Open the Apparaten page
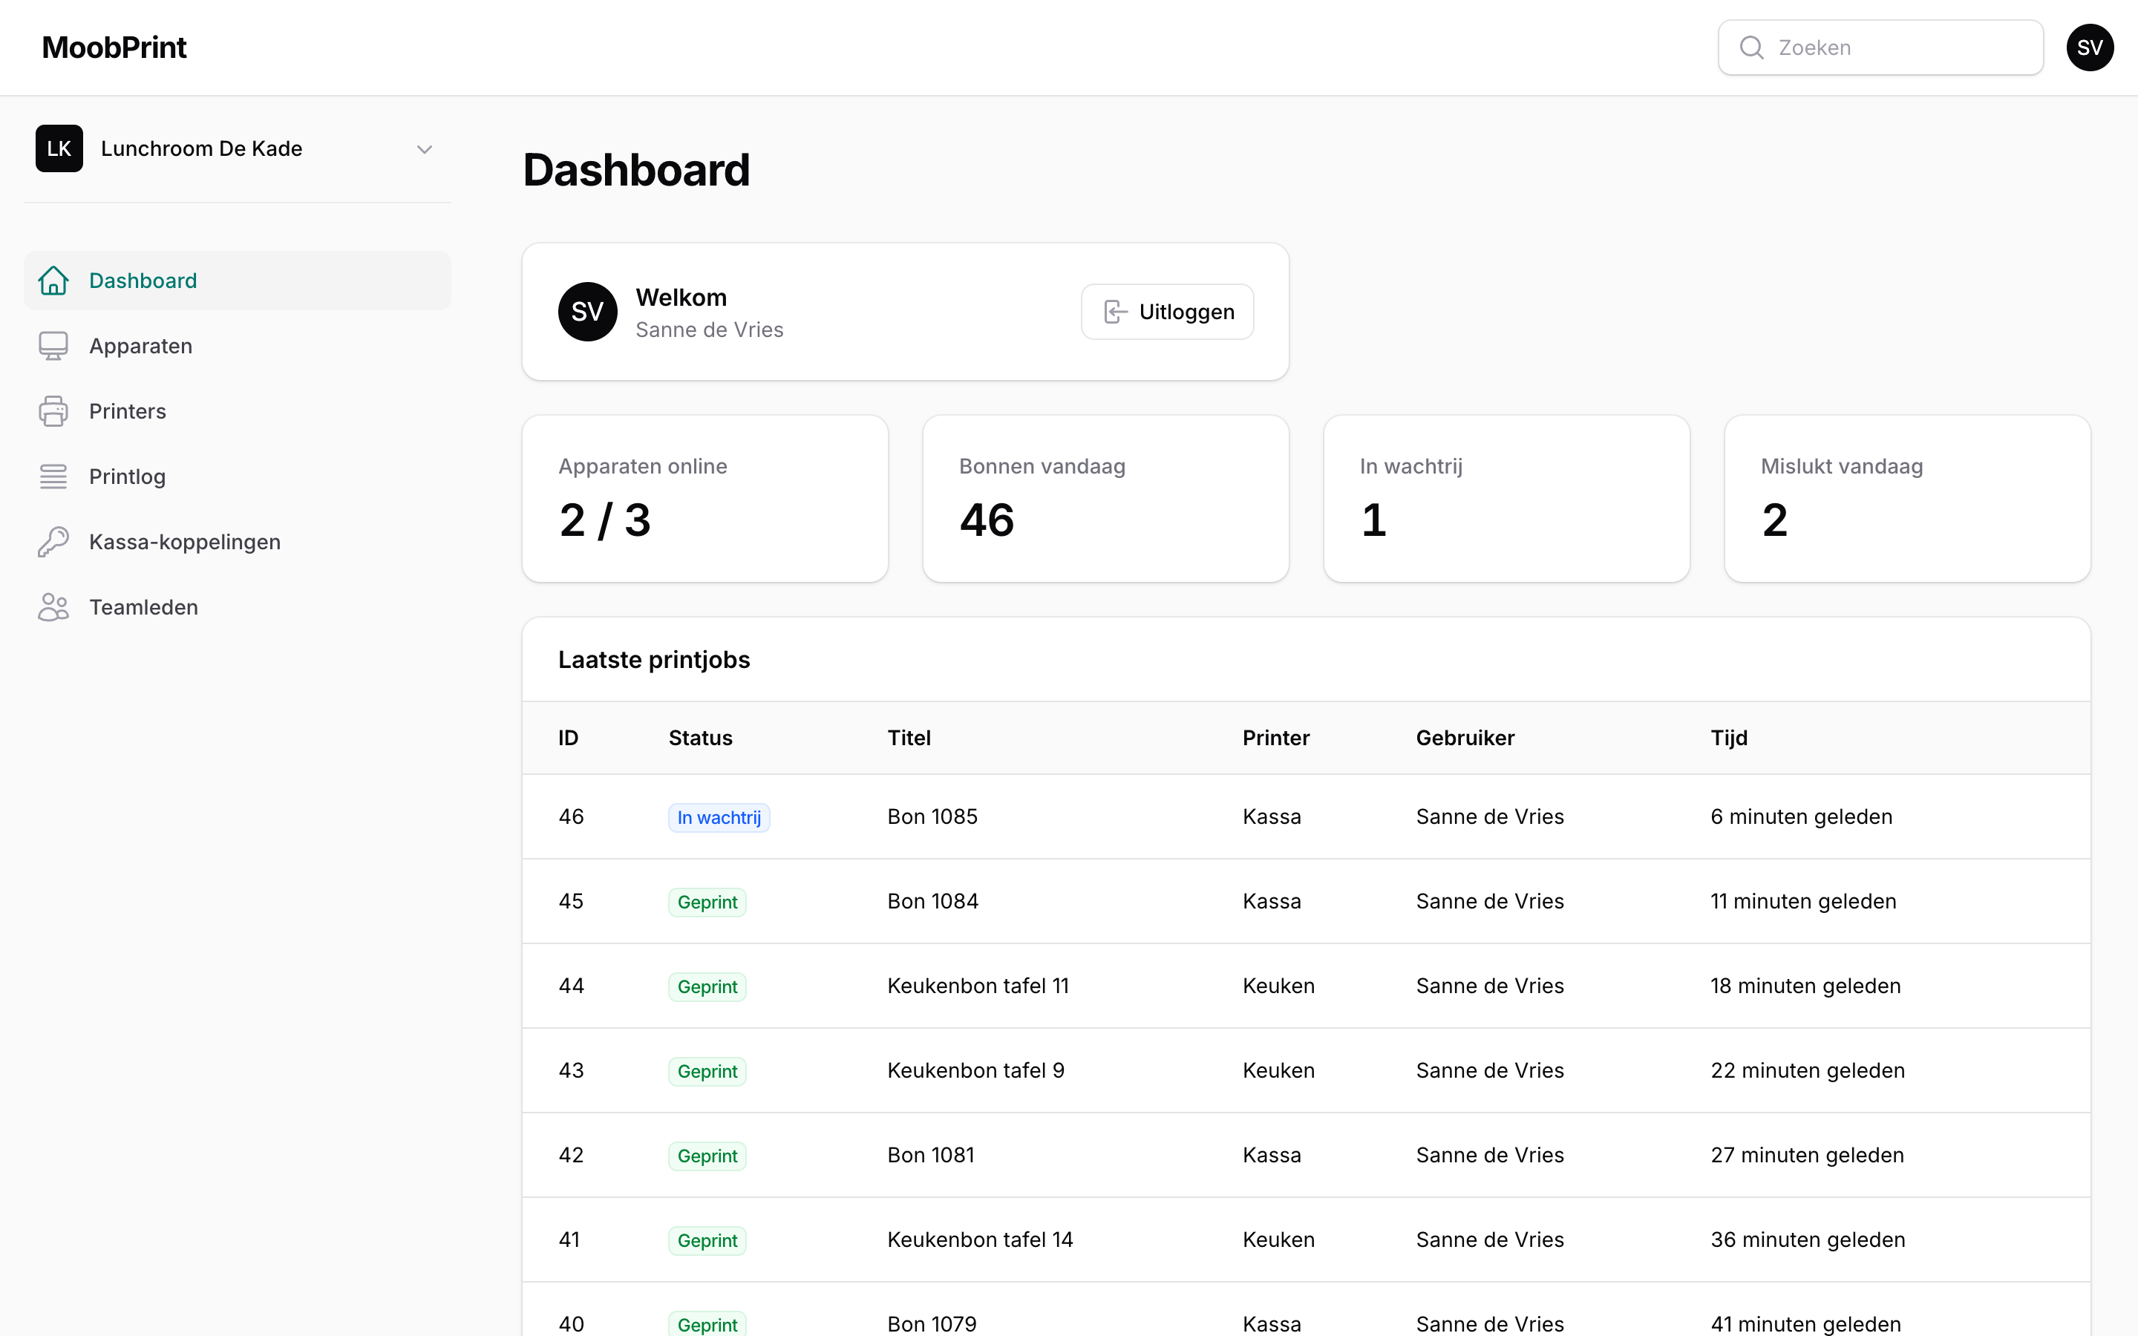Viewport: 2138px width, 1336px height. tap(237, 345)
